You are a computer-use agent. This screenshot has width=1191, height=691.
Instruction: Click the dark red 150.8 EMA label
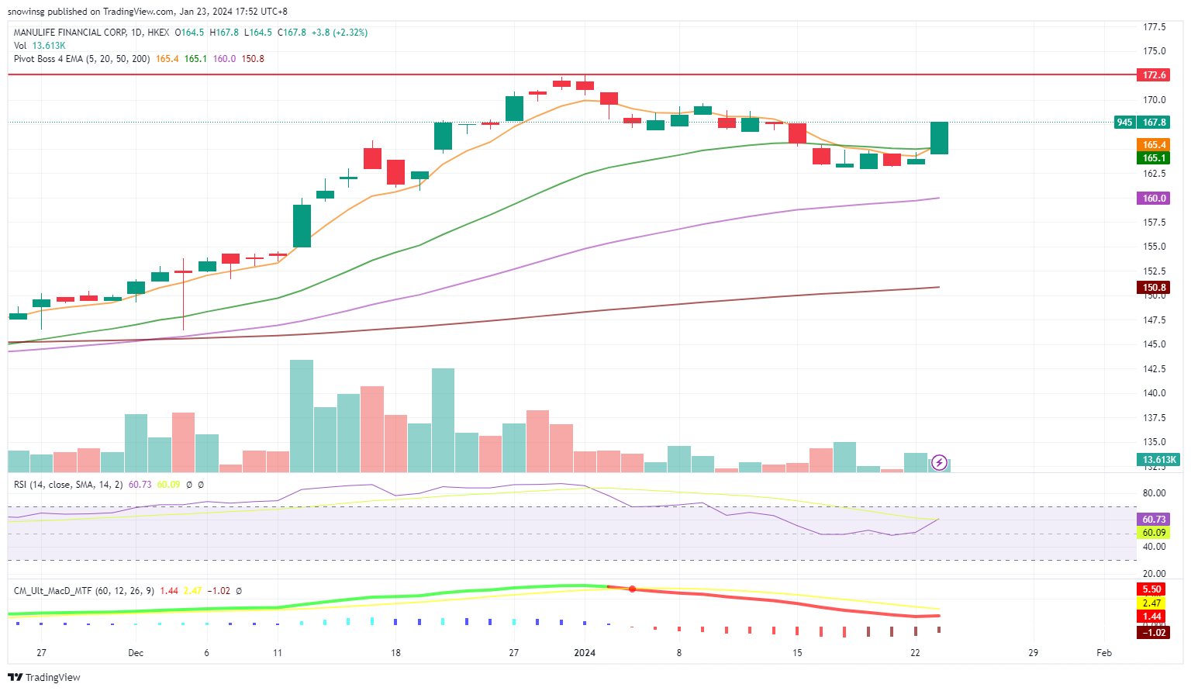coord(1154,288)
